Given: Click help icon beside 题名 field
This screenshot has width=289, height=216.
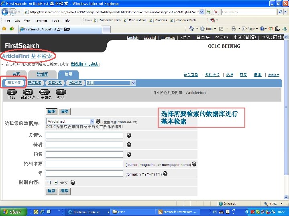Looking at the screenshot, I should pos(129,154).
